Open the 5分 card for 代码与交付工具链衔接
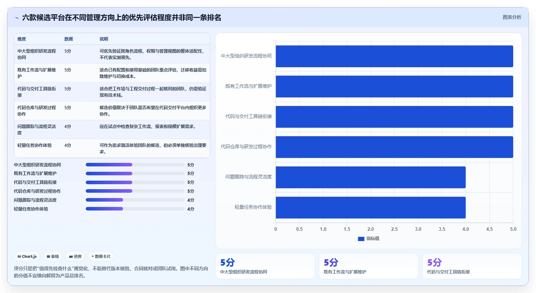This screenshot has width=536, height=293. click(x=472, y=266)
